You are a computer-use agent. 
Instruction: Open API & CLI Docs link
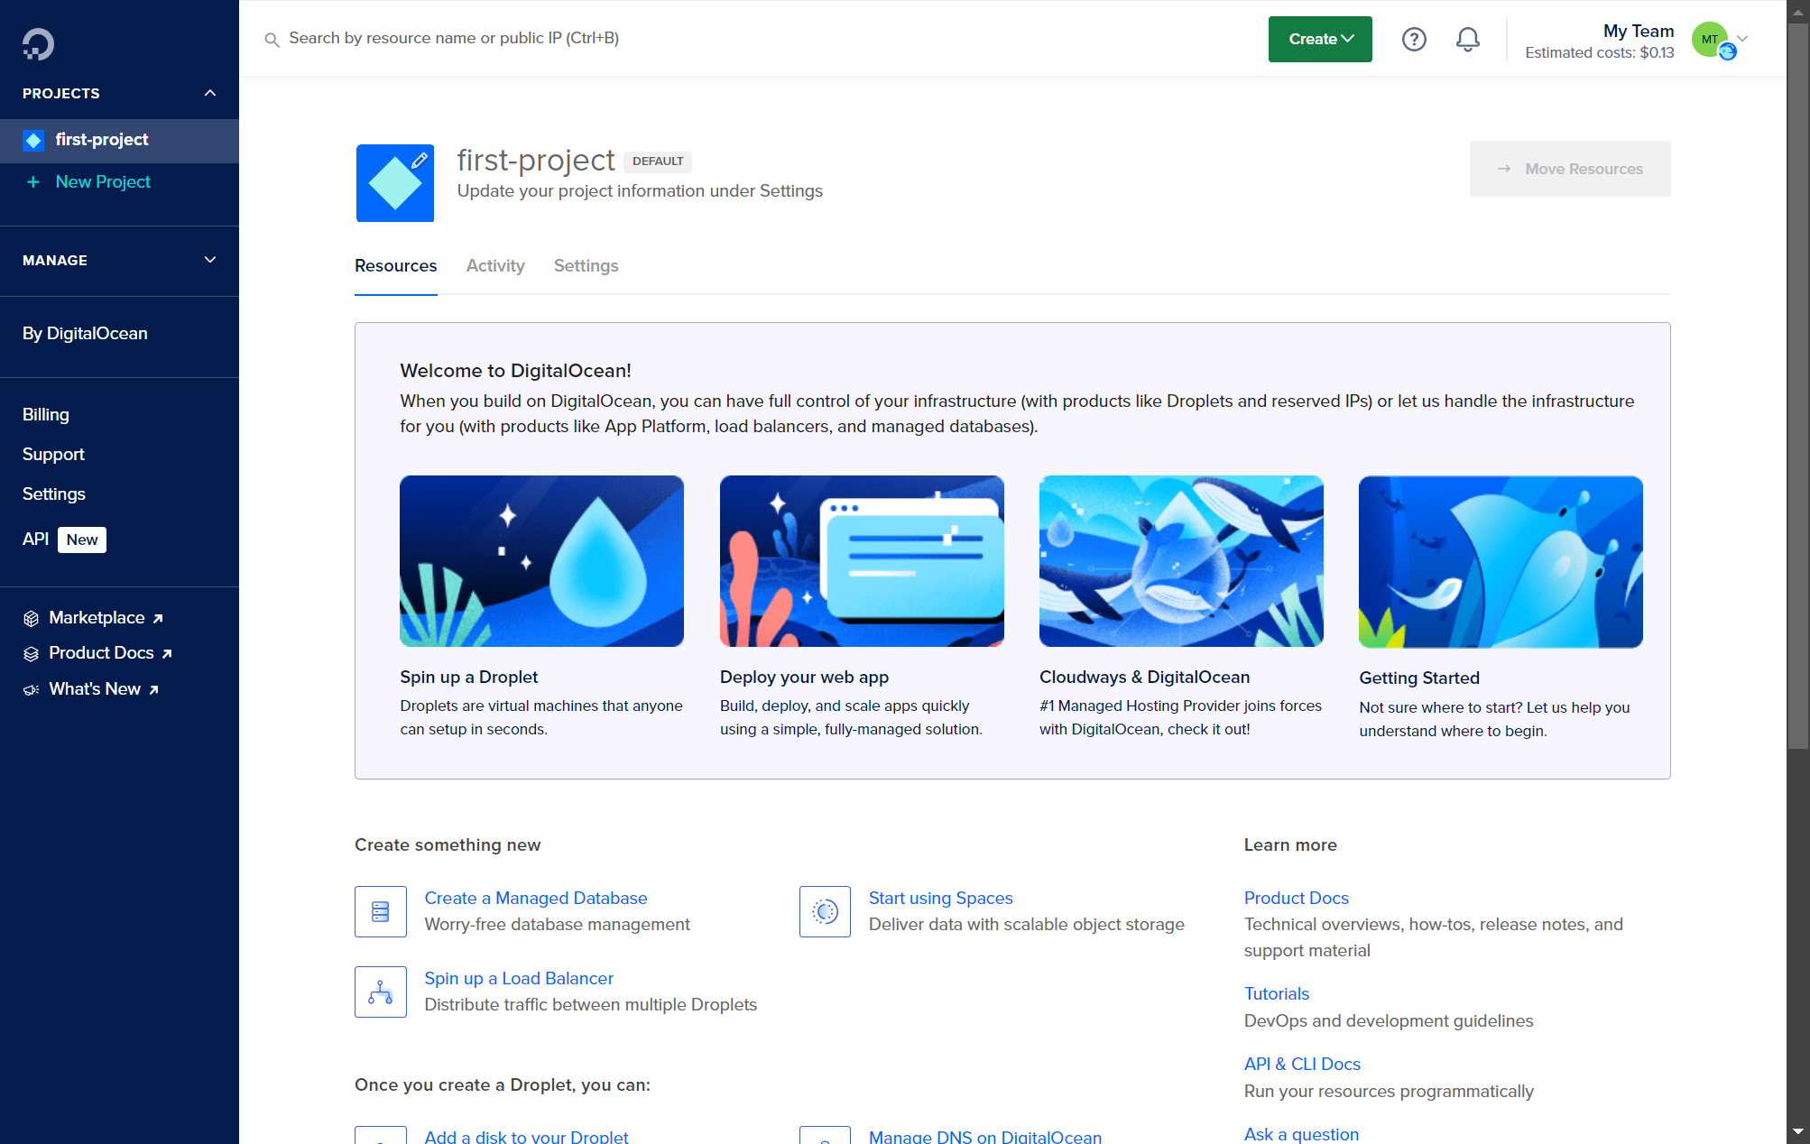point(1302,1065)
